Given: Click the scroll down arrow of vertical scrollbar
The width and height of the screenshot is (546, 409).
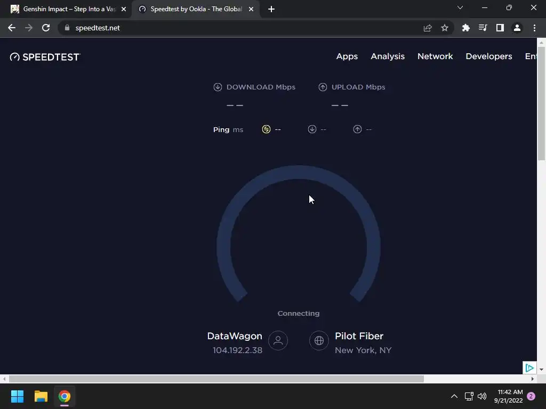Looking at the screenshot, I should coord(541,370).
